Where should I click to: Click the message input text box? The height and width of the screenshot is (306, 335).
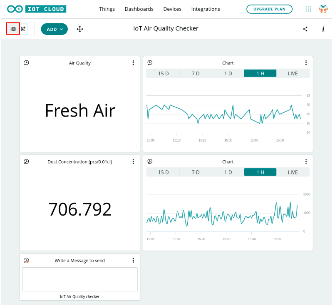click(80, 279)
